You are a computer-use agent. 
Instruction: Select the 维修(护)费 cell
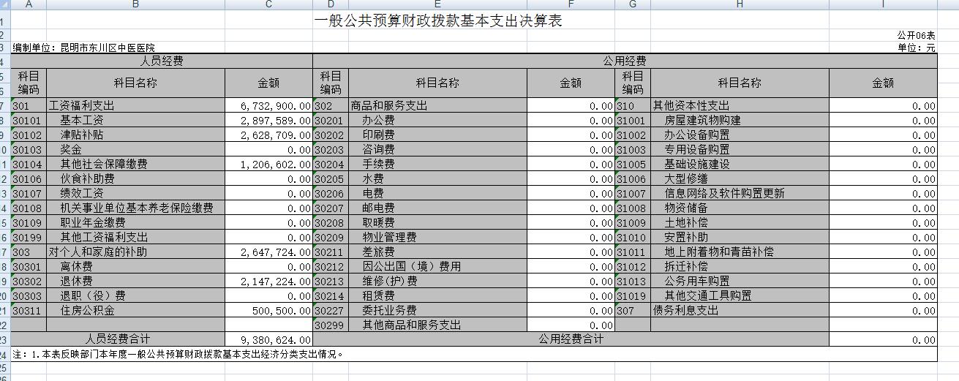(437, 281)
